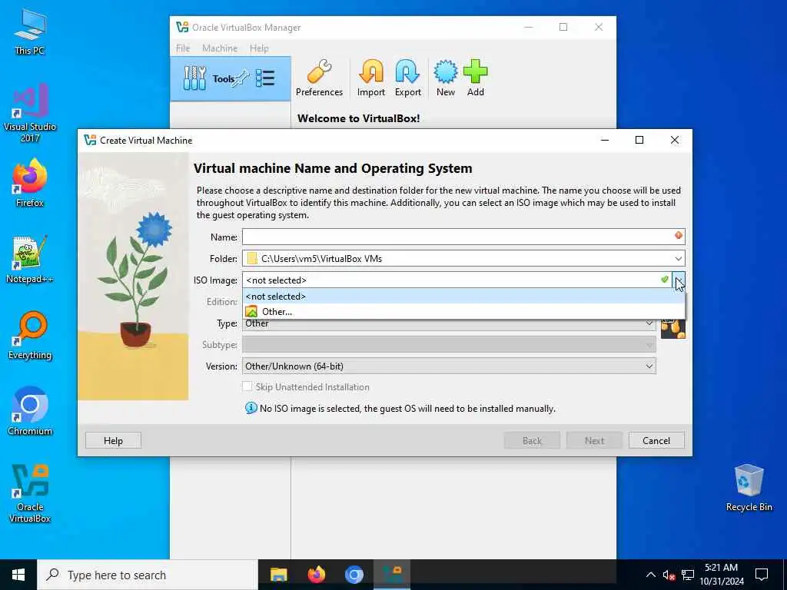Select the Tools item in VirtualBox Manager
The image size is (787, 590).
tap(231, 79)
